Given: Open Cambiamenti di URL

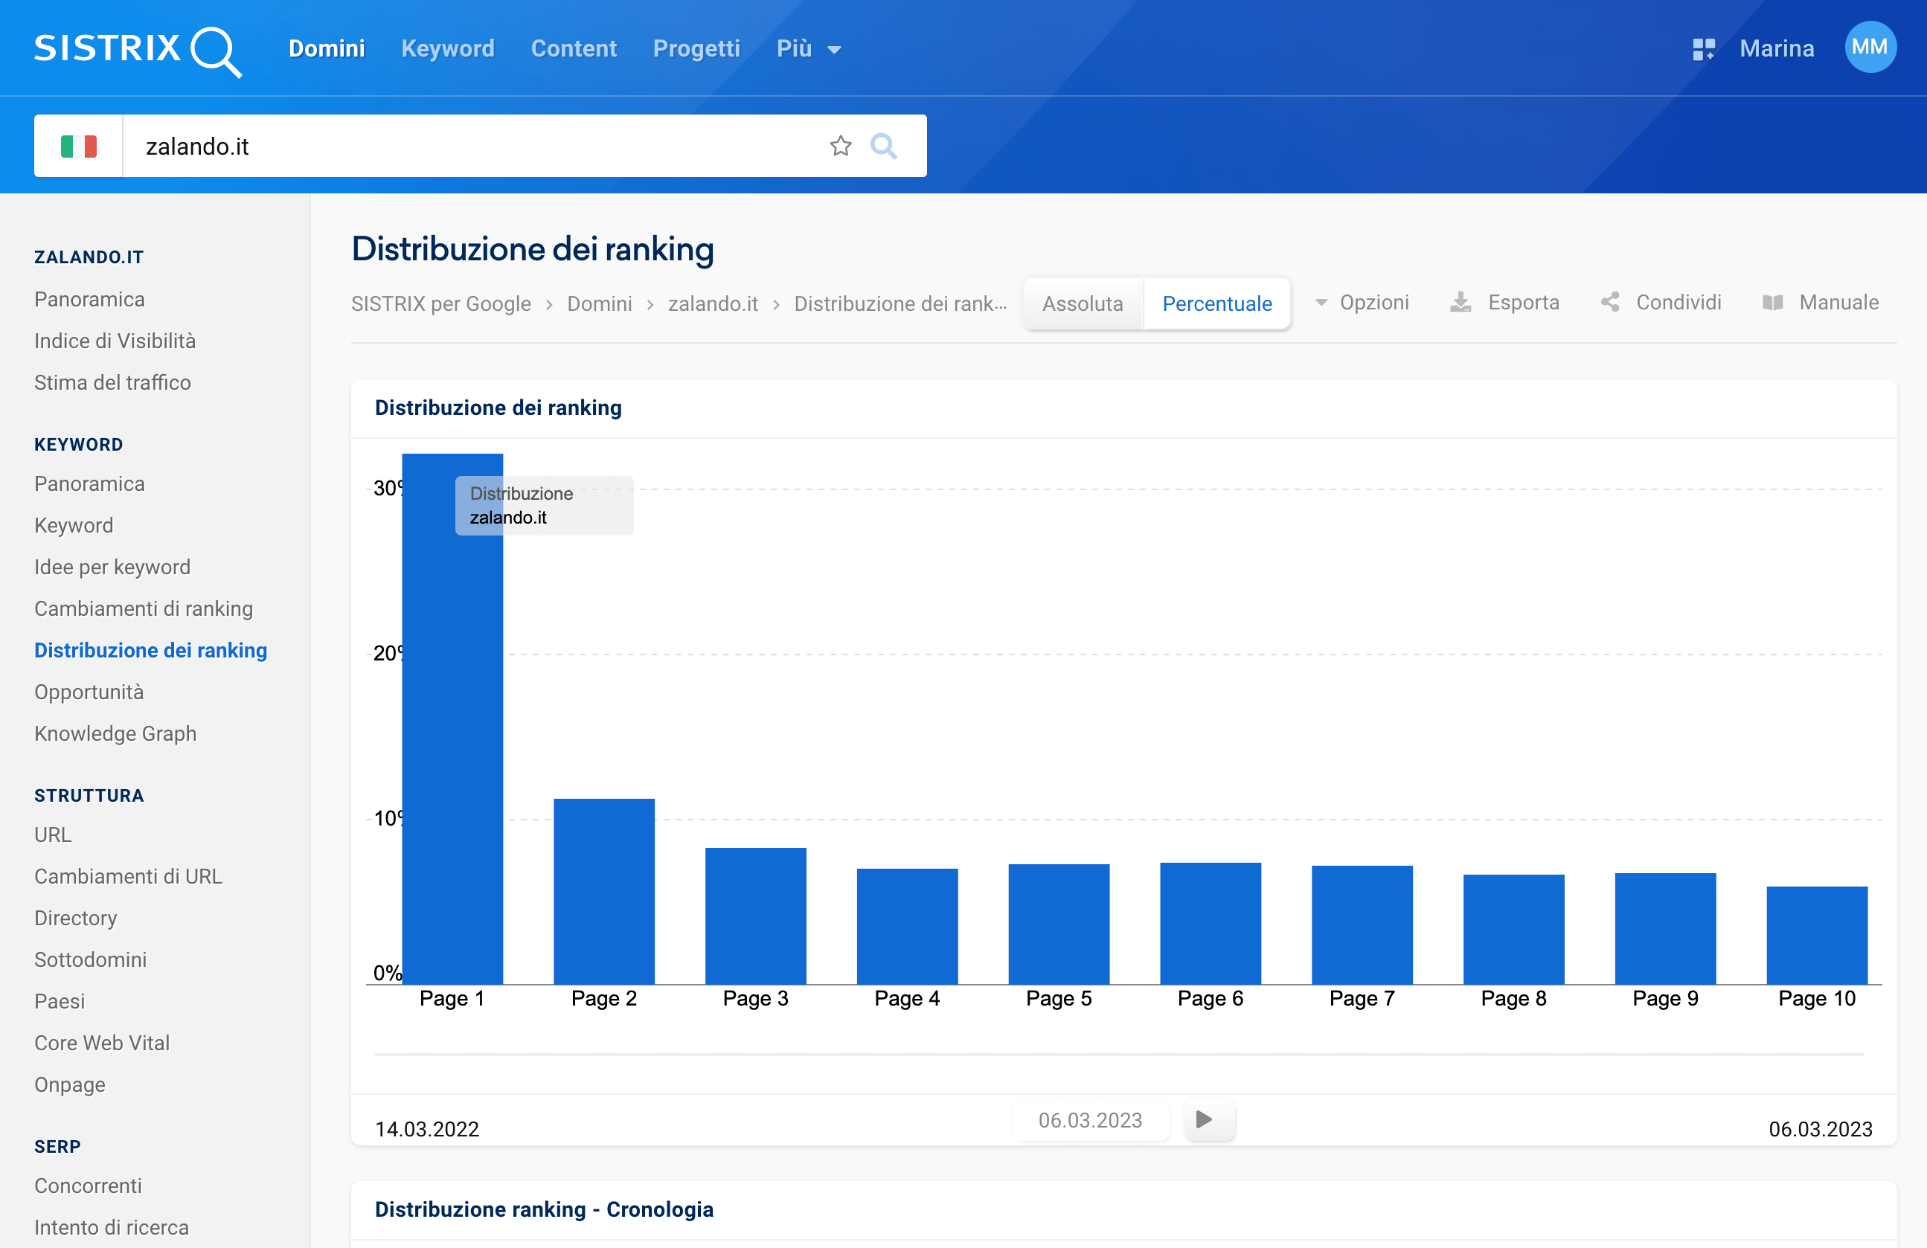Looking at the screenshot, I should point(128,877).
